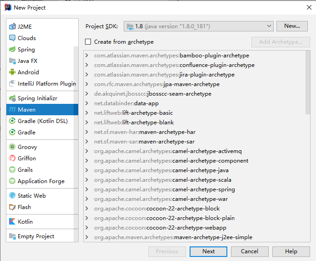Open Help for New Project dialog
Screen dimensions: 316x261
pos(291,251)
